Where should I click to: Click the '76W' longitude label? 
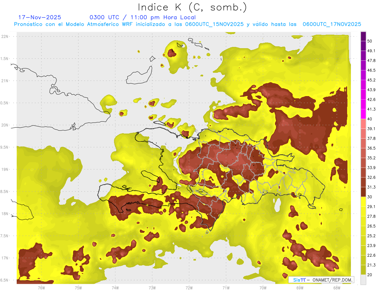(x=41, y=288)
